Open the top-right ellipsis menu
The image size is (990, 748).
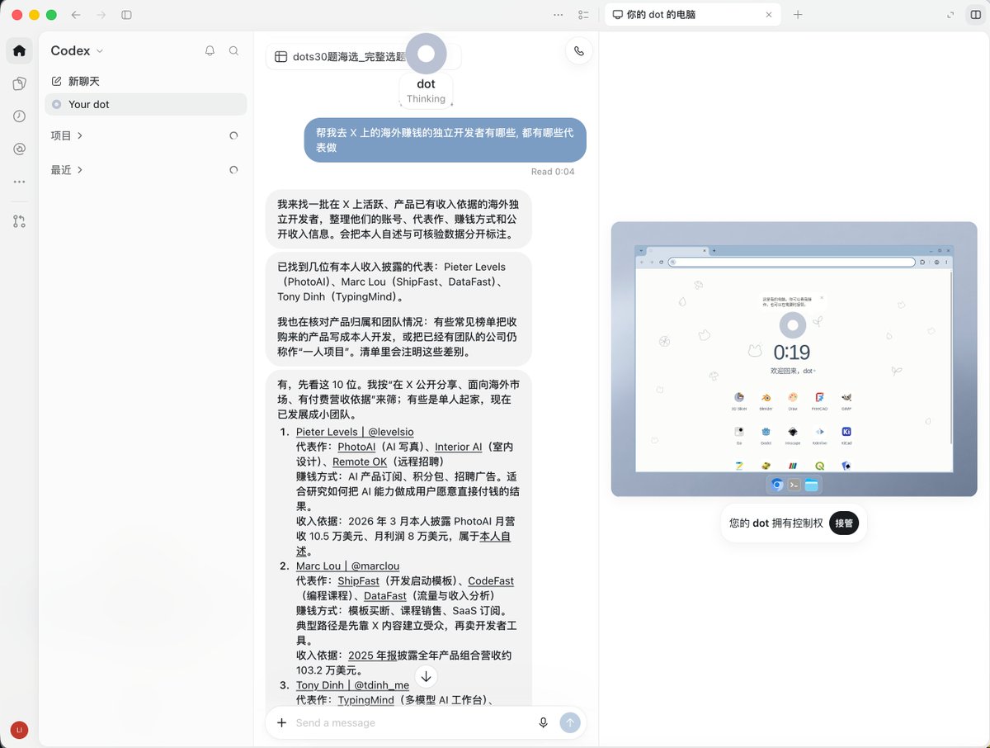tap(559, 15)
